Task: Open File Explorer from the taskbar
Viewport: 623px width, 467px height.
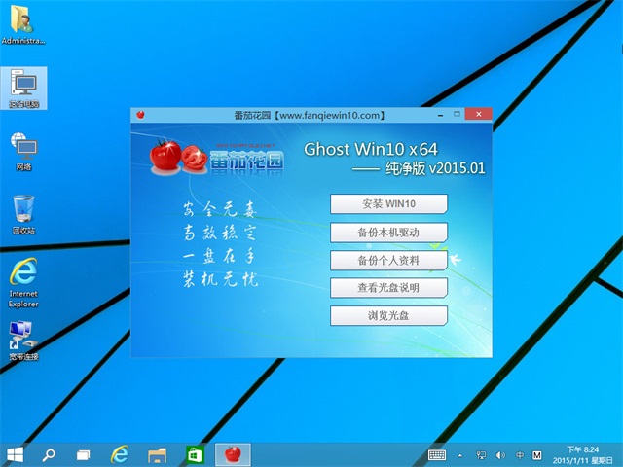Action: pos(157,454)
